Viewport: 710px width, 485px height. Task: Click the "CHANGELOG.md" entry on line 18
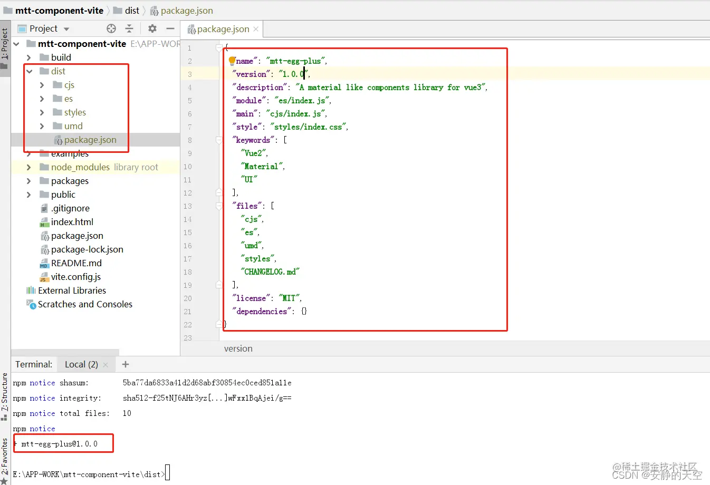(x=270, y=271)
